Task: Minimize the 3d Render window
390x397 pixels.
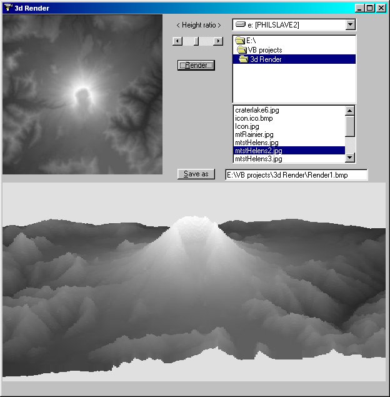Action: [x=359, y=8]
